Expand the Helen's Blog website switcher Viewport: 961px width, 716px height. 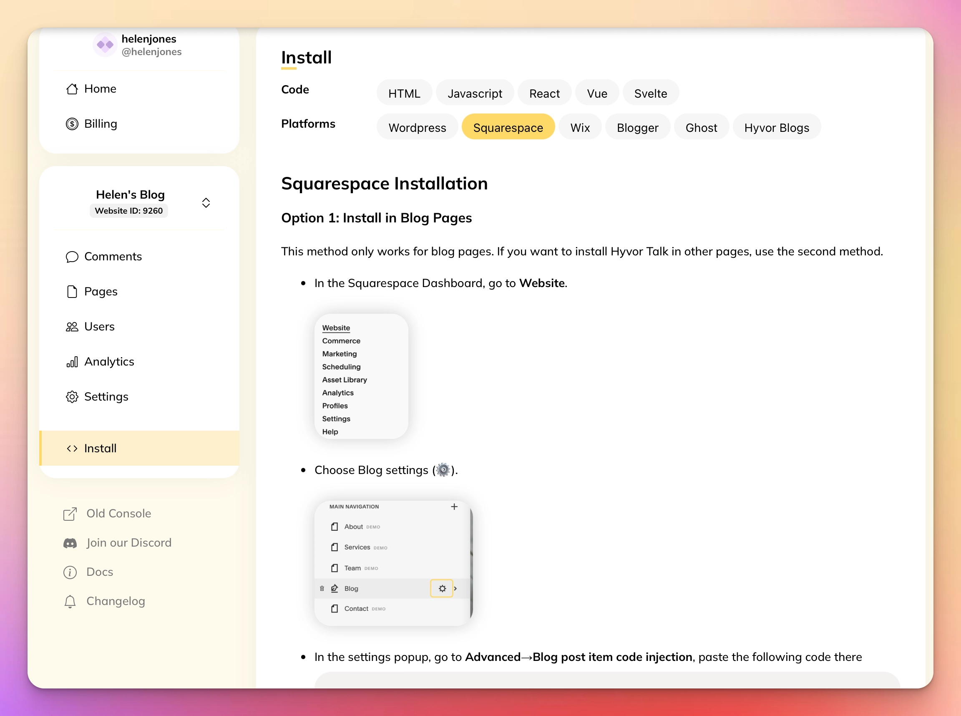(206, 203)
